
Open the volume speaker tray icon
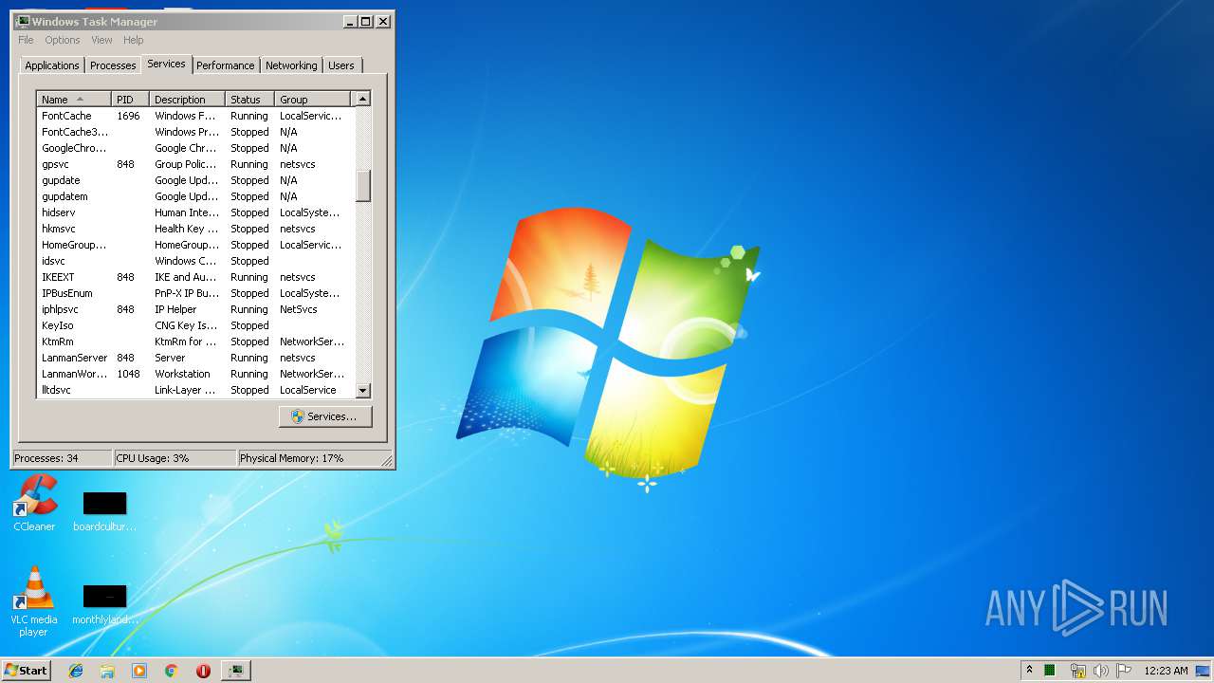click(x=1100, y=671)
